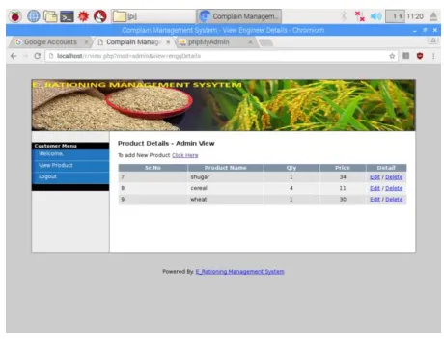Click the localhost address bar
Screen dimensions: 444x351
[x=219, y=56]
